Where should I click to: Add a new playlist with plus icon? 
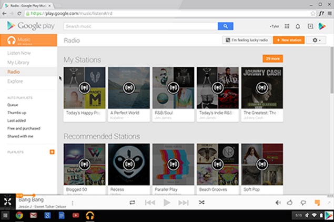tap(52, 152)
